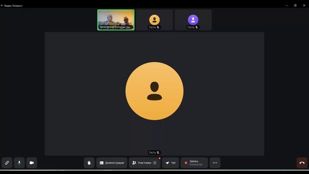Open the Участники participants list
This screenshot has height=174, width=309.
tap(145, 163)
